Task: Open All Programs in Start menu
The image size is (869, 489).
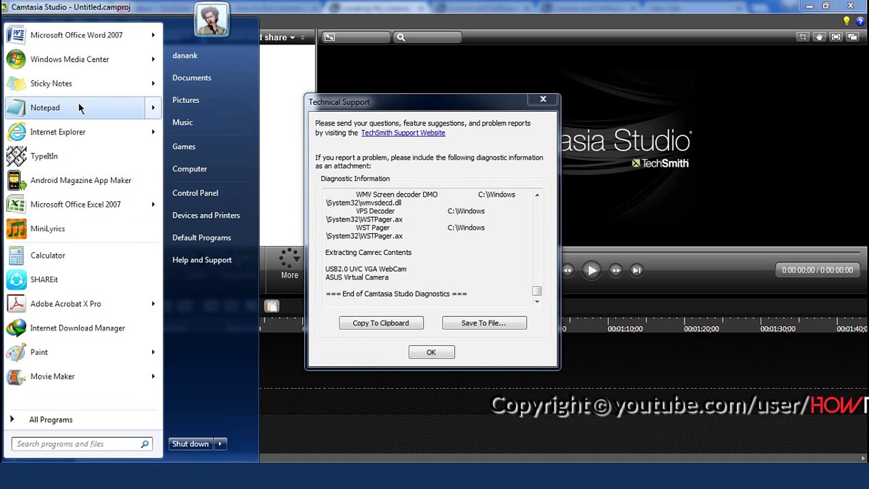Action: (x=51, y=420)
